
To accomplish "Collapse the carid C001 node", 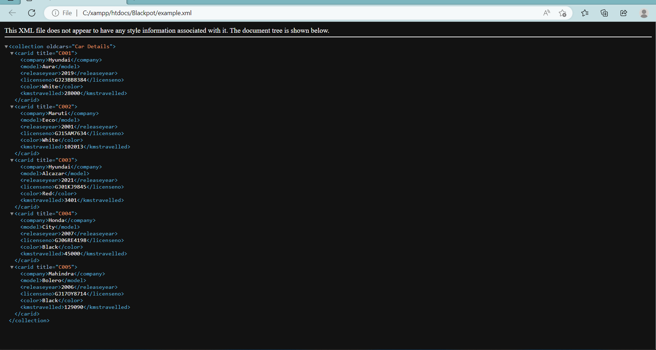I will click(12, 53).
